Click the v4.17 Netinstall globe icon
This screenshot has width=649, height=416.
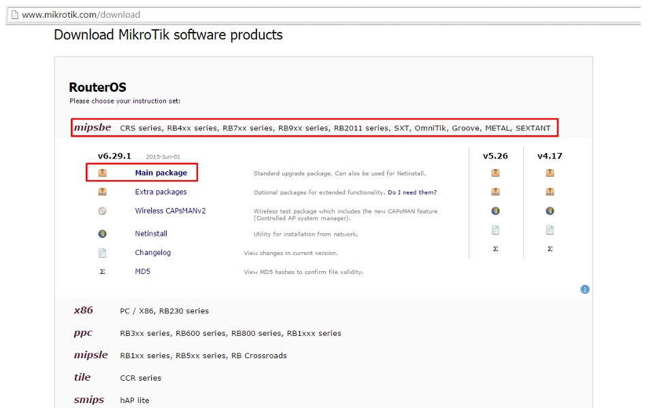tap(550, 211)
